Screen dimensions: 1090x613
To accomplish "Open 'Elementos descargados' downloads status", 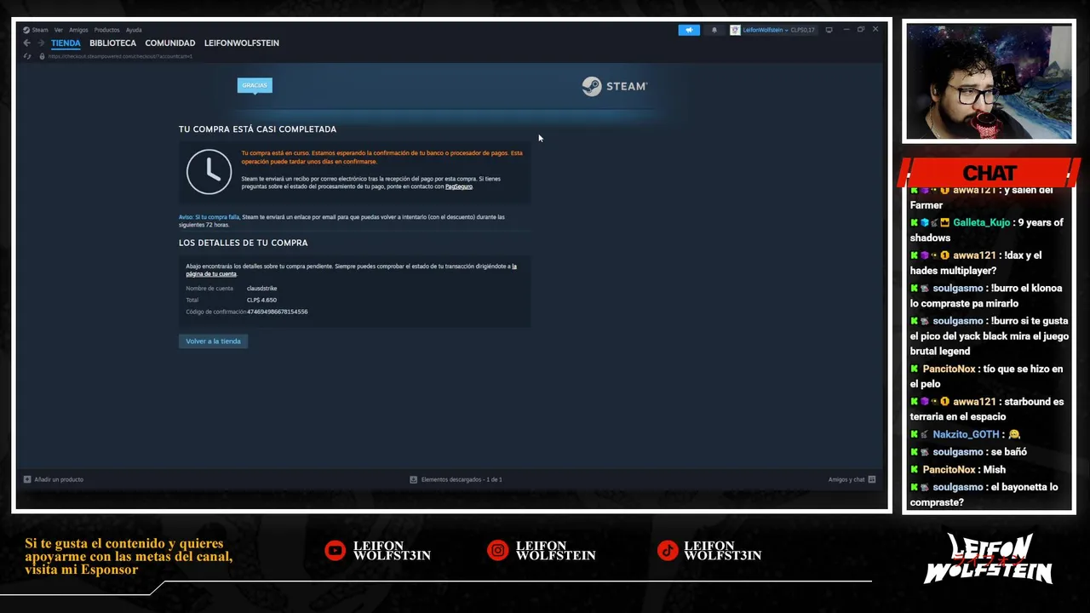I will click(x=462, y=479).
